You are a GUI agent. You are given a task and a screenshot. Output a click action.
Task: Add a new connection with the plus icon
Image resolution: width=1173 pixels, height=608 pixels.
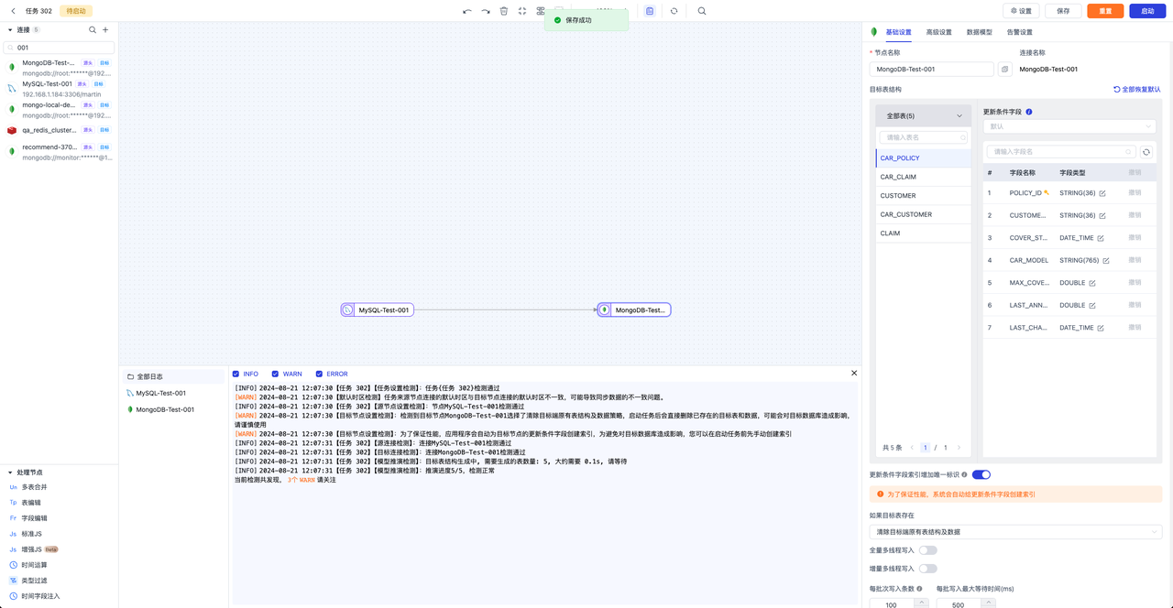pyautogui.click(x=105, y=30)
